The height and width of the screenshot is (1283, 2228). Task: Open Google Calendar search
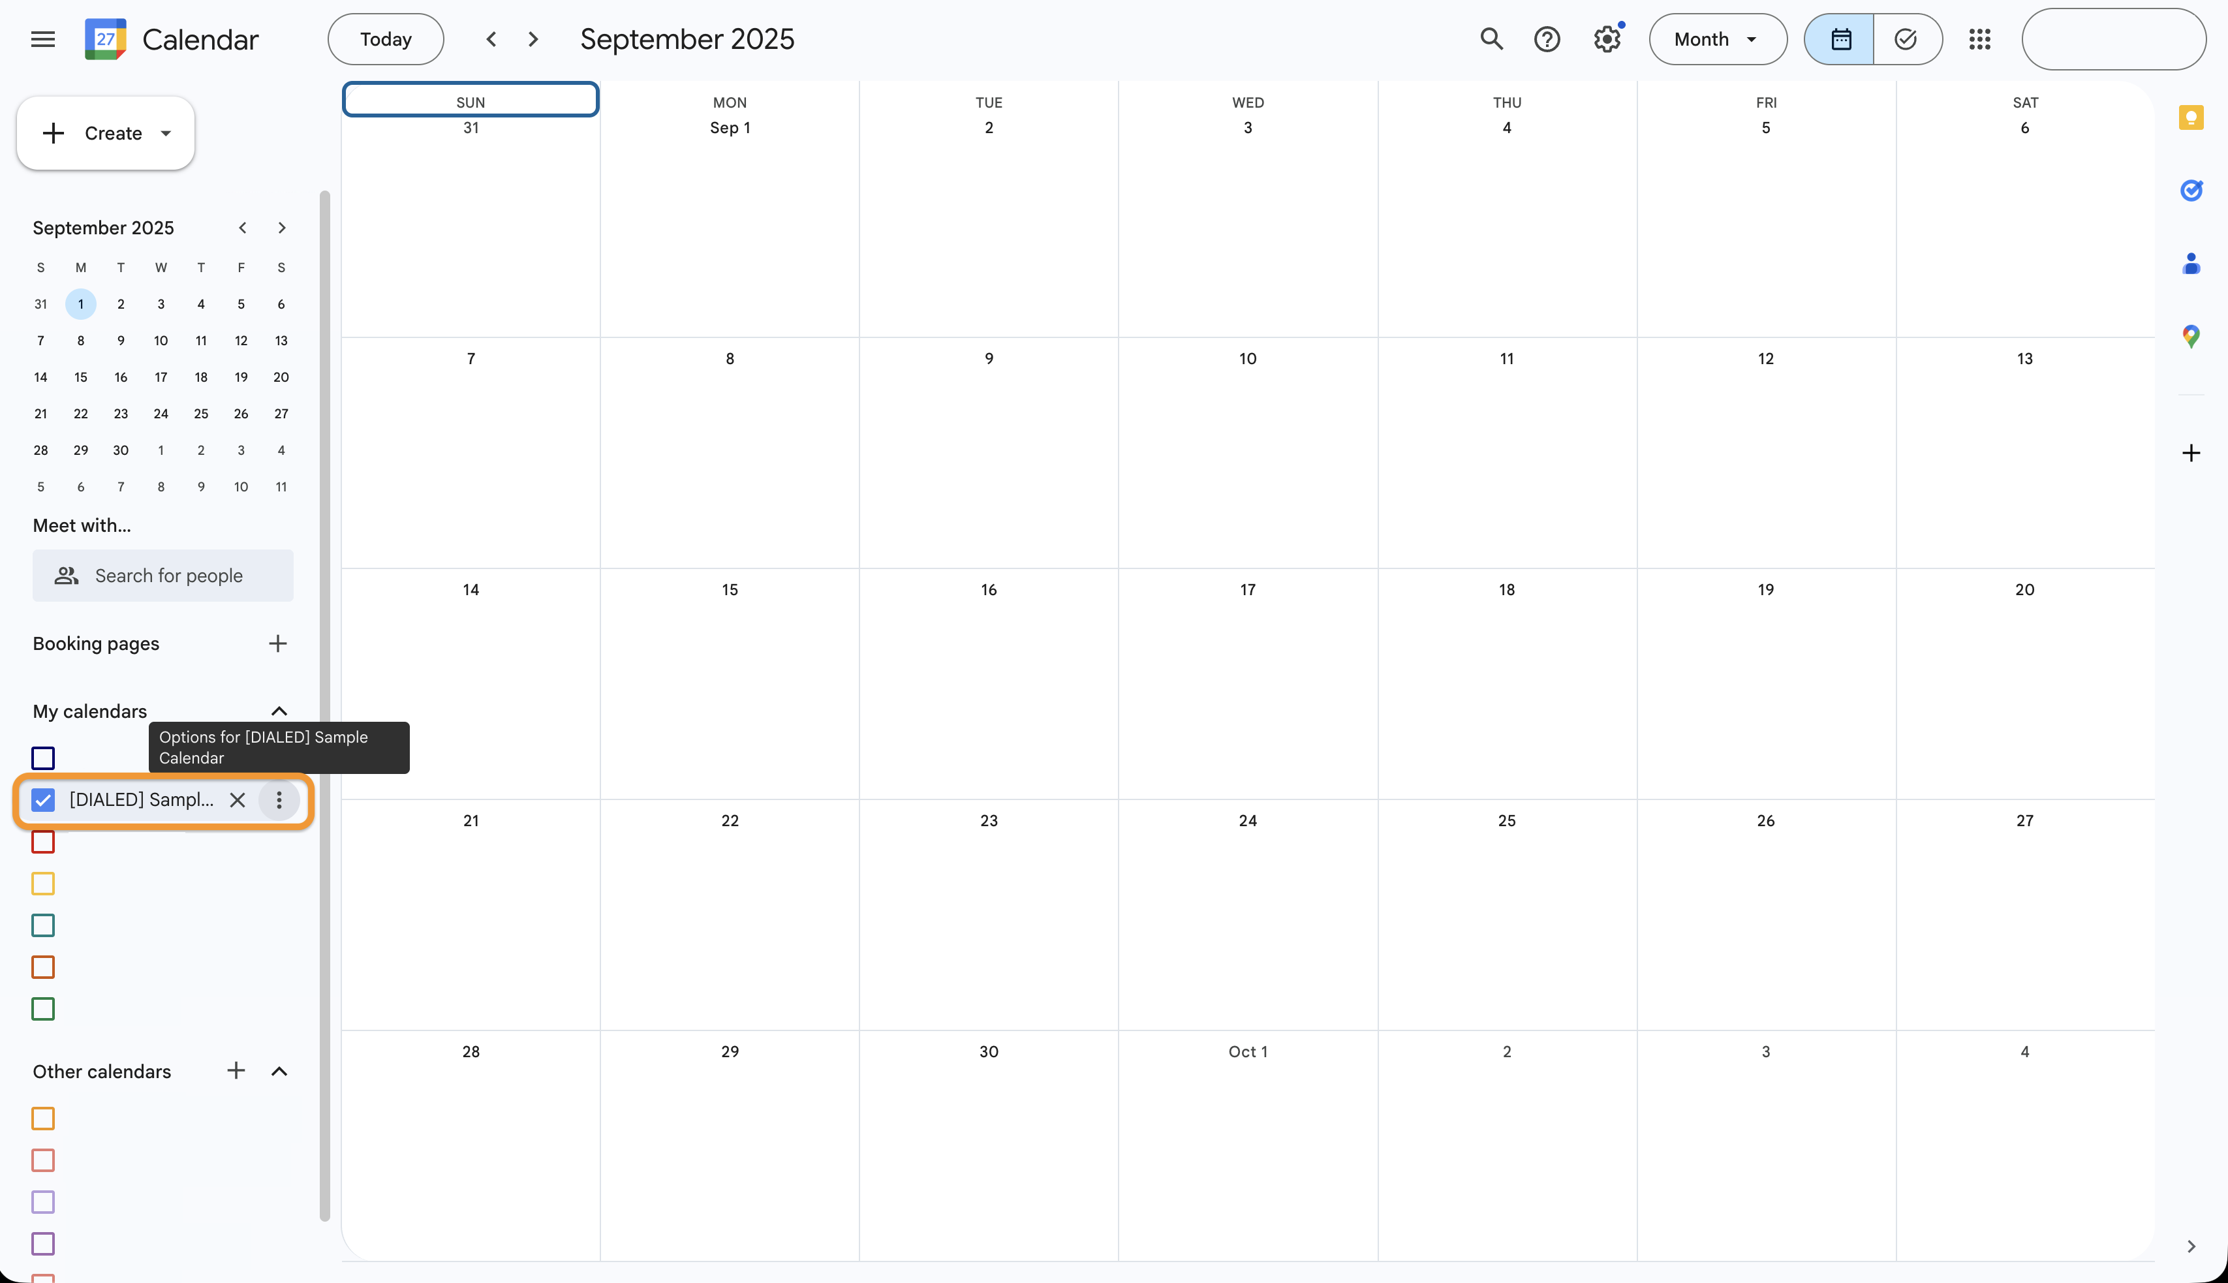(1491, 39)
